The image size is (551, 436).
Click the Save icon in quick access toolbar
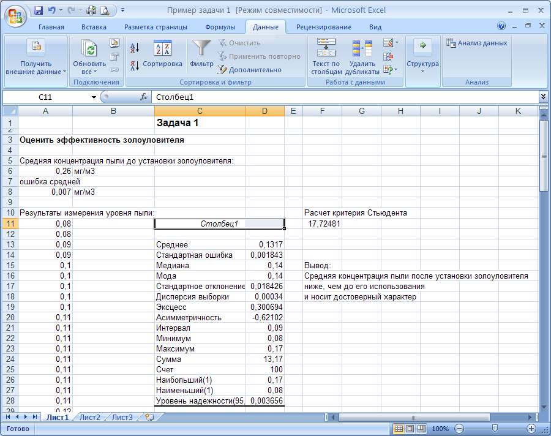tap(39, 10)
